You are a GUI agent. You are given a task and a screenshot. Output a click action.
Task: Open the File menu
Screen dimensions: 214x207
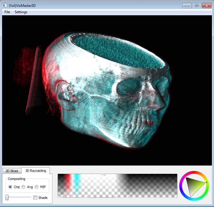[7, 12]
